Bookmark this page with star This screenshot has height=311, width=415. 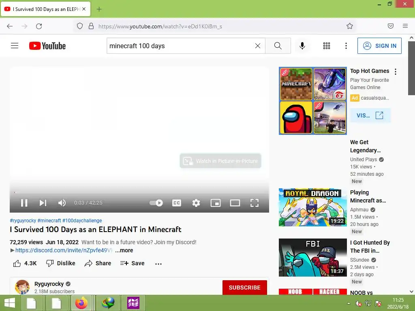pyautogui.click(x=350, y=26)
